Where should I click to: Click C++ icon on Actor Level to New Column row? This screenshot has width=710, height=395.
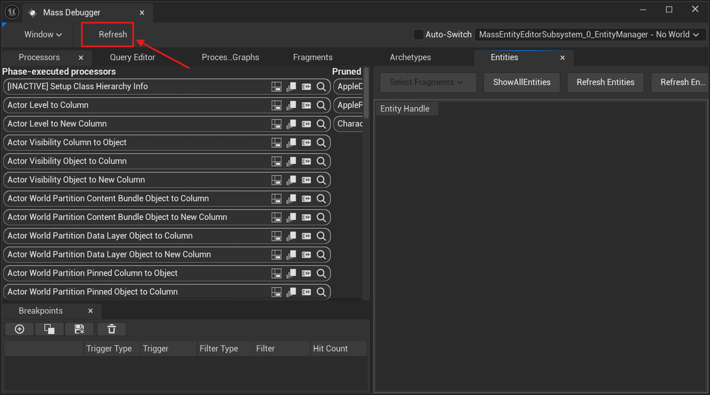(306, 124)
